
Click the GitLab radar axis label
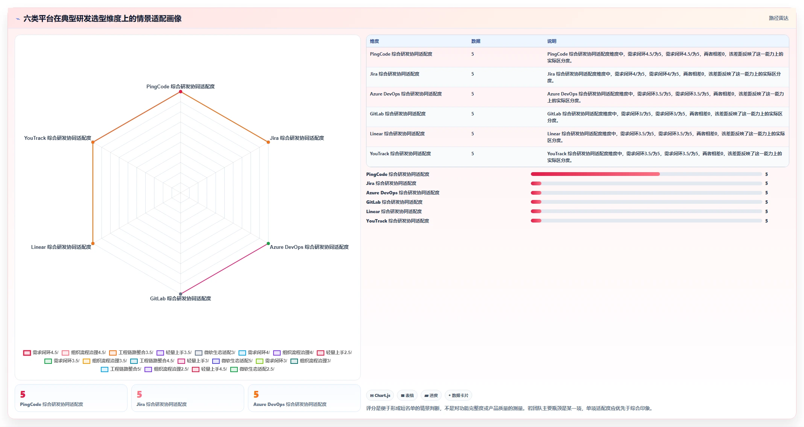(181, 298)
